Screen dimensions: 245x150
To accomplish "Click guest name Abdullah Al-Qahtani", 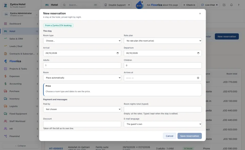I will (79, 147).
